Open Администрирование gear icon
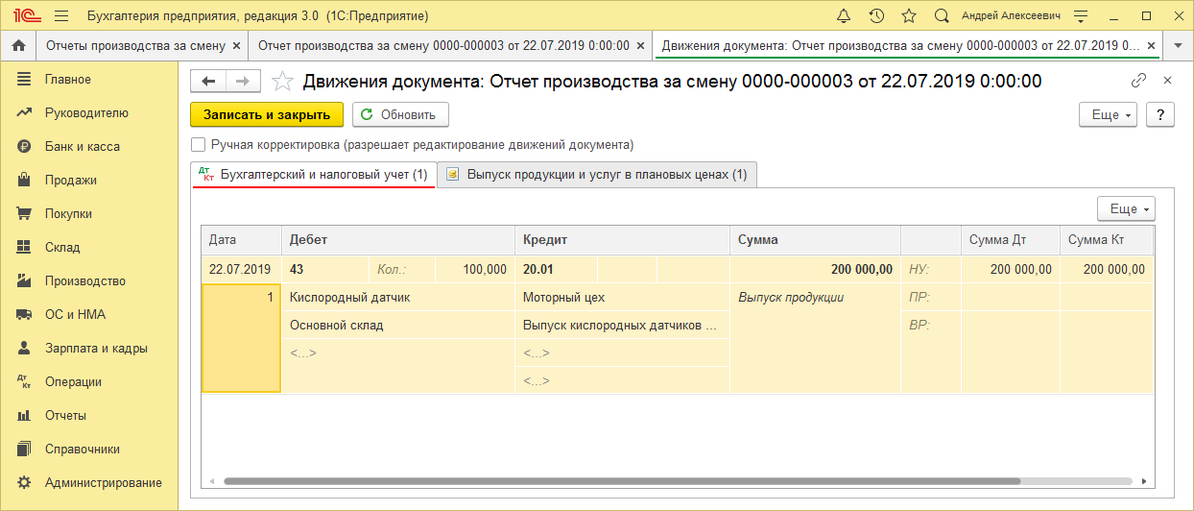Image resolution: width=1194 pixels, height=511 pixels. 25,482
